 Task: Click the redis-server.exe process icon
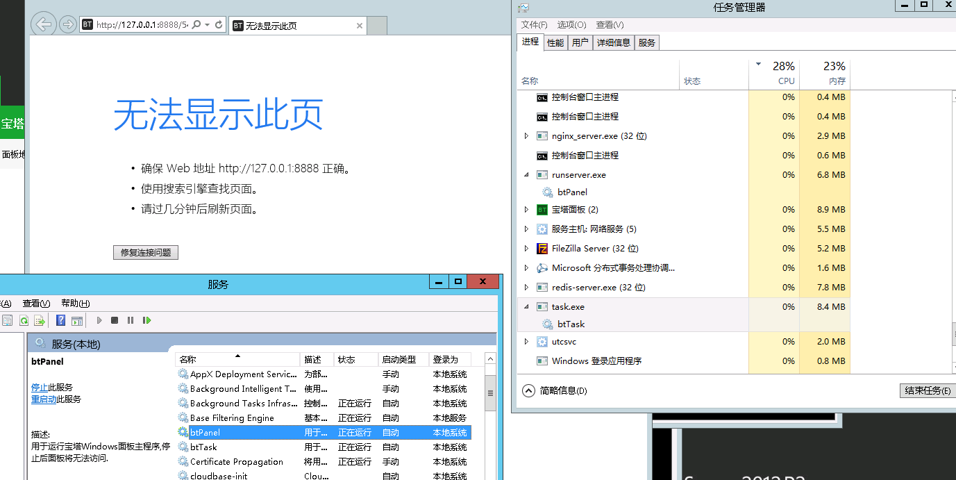[x=542, y=288]
